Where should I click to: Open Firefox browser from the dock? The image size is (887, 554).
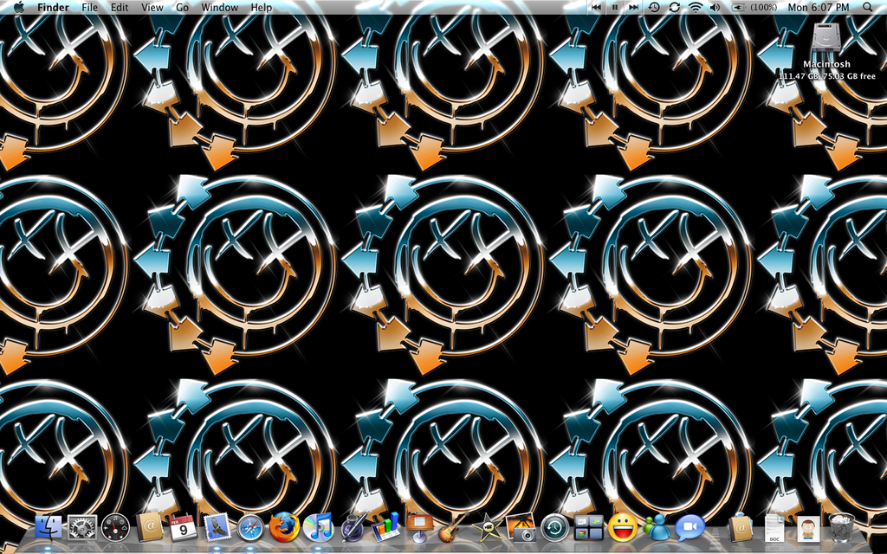click(x=284, y=527)
